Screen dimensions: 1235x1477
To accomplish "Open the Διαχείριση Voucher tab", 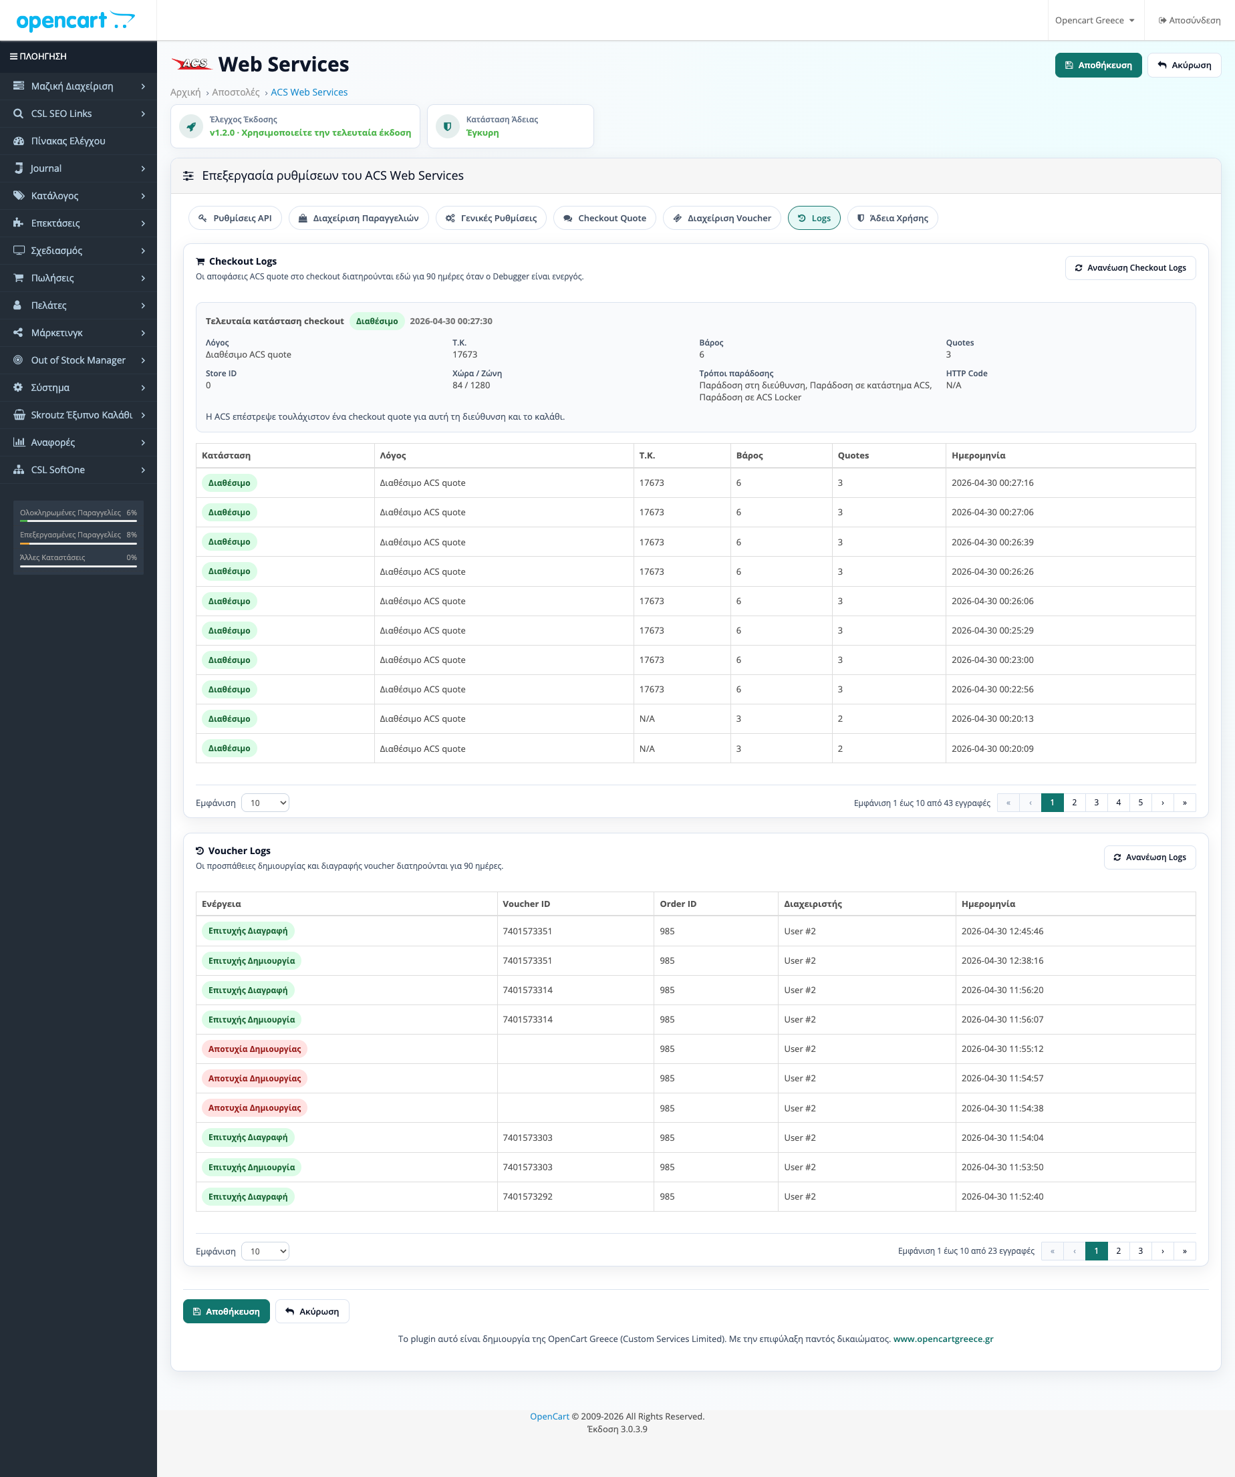I will [722, 218].
